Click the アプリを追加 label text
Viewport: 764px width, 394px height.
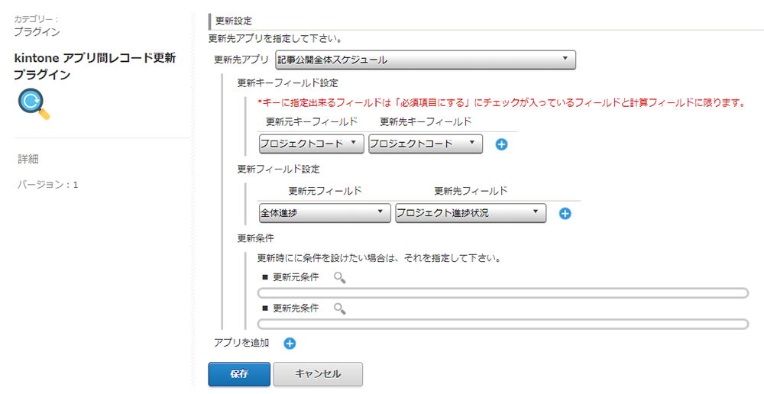click(241, 343)
